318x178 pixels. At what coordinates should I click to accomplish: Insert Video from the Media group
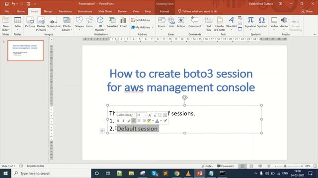point(274,24)
